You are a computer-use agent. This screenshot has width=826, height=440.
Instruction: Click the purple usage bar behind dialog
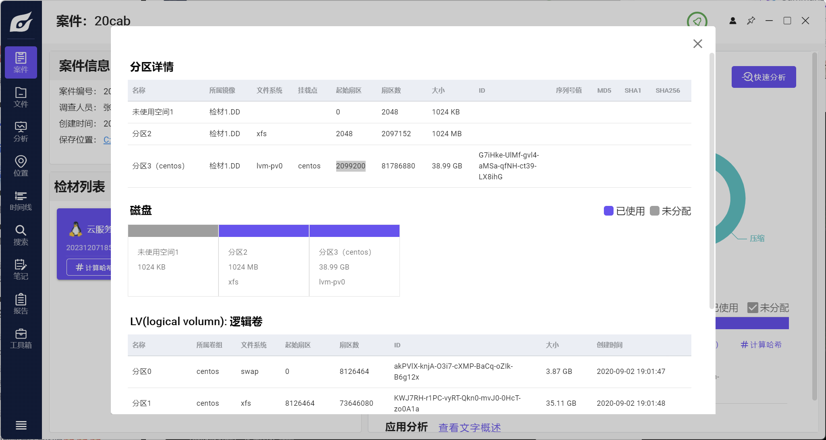click(x=752, y=323)
